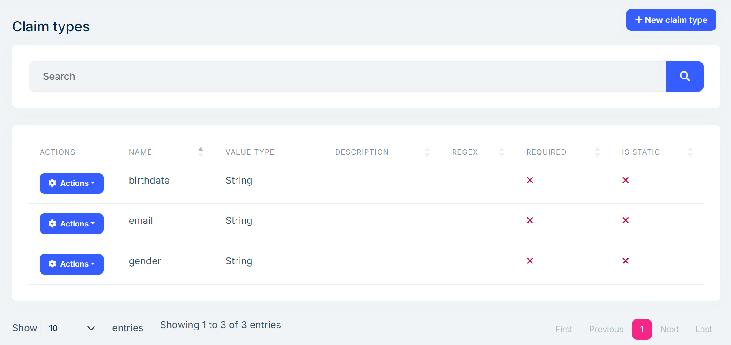The width and height of the screenshot is (731, 345).
Task: Sort by Required column arrows
Action: [x=597, y=152]
